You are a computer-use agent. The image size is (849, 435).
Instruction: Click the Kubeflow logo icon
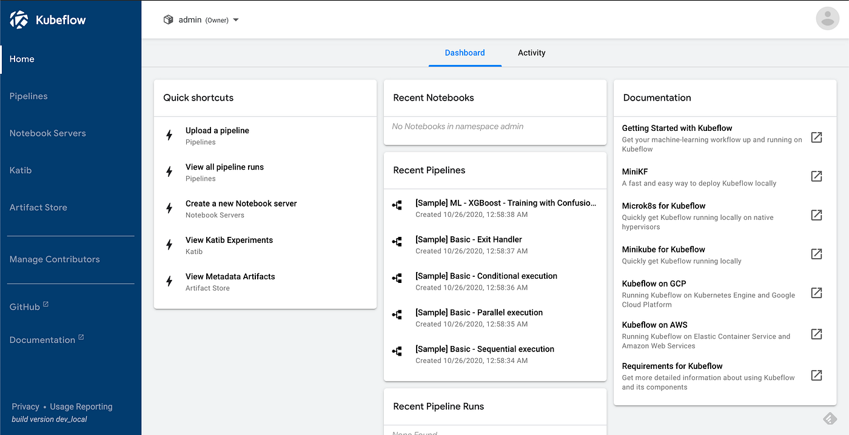pos(19,20)
